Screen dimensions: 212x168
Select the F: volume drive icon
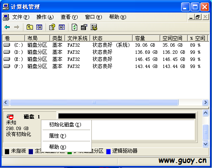coord(7,66)
